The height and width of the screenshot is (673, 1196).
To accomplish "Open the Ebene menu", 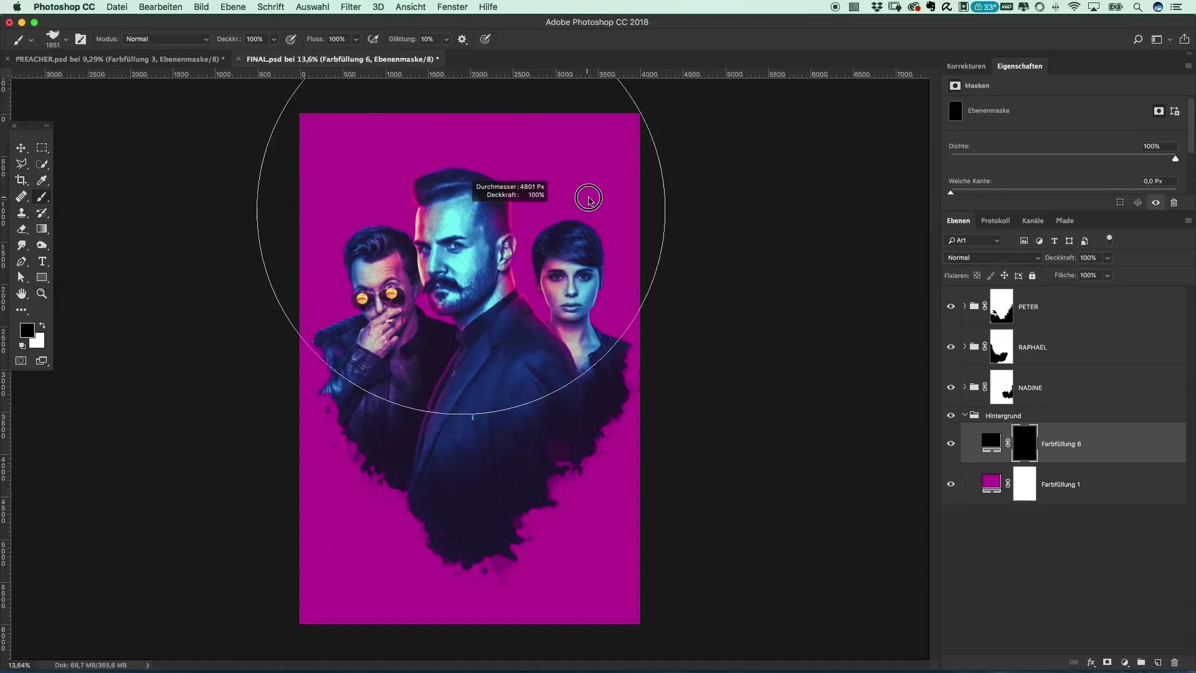I will coord(233,7).
